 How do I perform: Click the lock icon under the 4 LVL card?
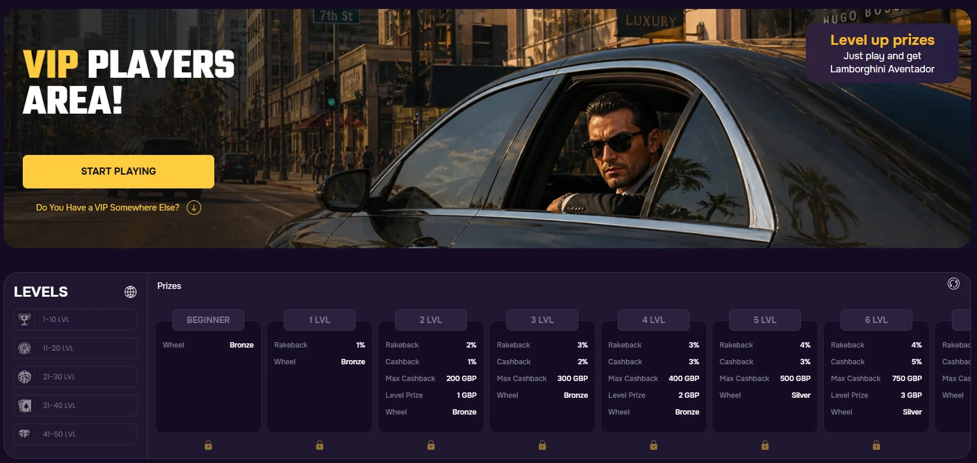coord(654,445)
